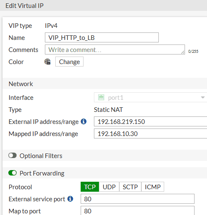The height and width of the screenshot is (215, 207).
Task: Disable the Port Forwarding toggle
Action: pos(12,173)
